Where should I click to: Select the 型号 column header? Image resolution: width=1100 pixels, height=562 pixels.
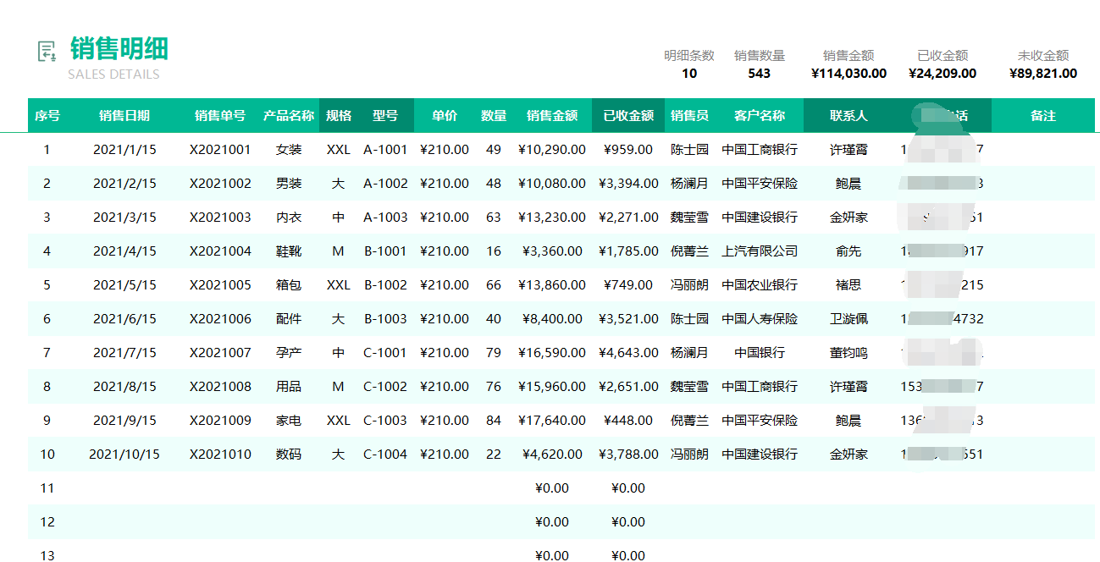coord(385,116)
